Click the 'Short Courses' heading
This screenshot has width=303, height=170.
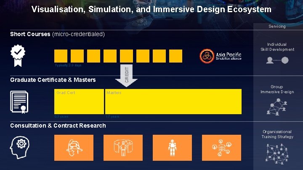tap(30, 34)
